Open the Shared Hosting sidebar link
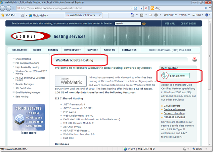This screenshot has width=213, height=152. pos(23,59)
